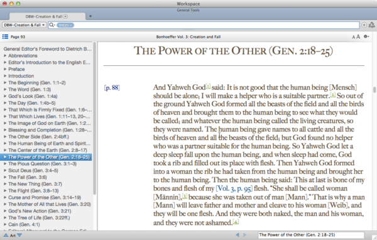Select The Mother of All that Lives
377x240 pixels.
pos(49,204)
